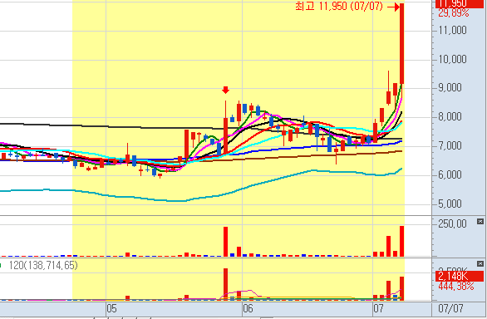Pick the 8,000 price axis label
Image resolution: width=487 pixels, height=319 pixels.
pos(450,117)
